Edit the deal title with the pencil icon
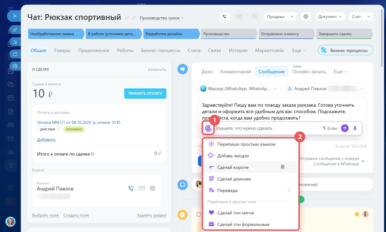Image resolution: width=386 pixels, height=232 pixels. click(x=127, y=18)
